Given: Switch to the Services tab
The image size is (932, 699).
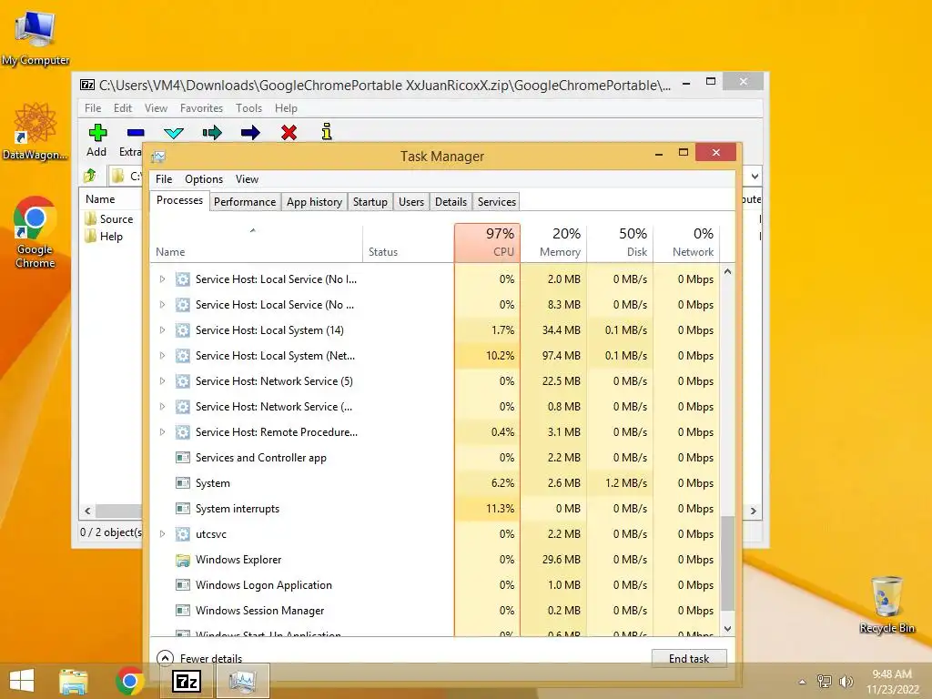Looking at the screenshot, I should [x=496, y=202].
